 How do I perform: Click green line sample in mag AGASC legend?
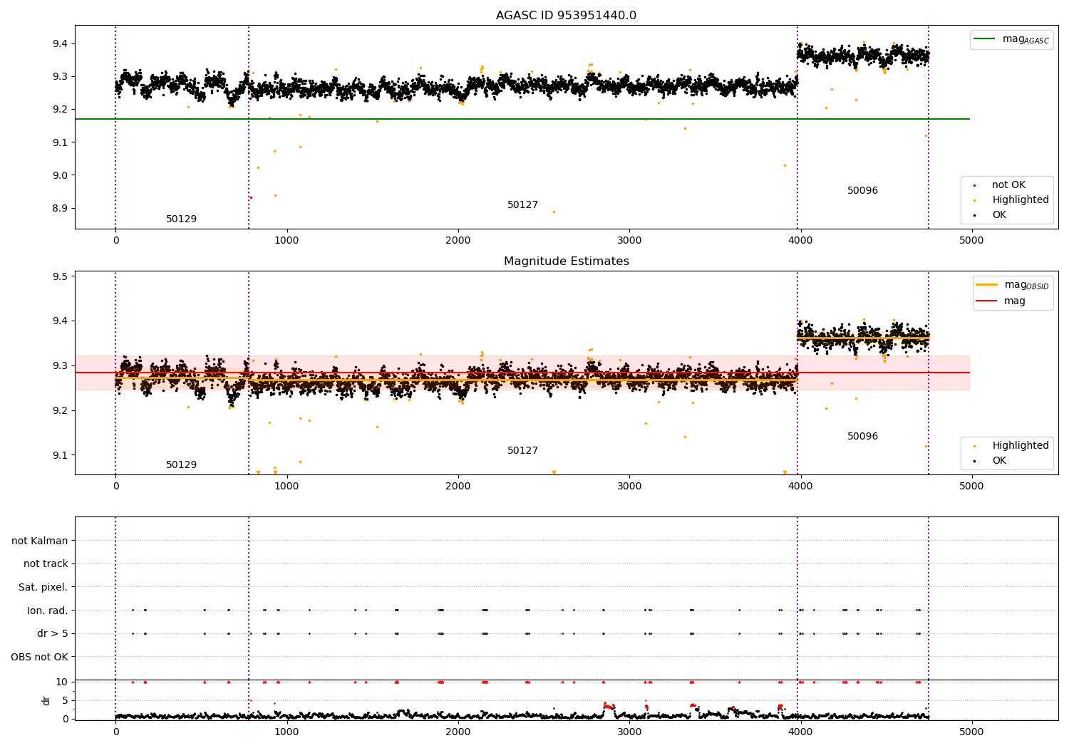[x=985, y=39]
